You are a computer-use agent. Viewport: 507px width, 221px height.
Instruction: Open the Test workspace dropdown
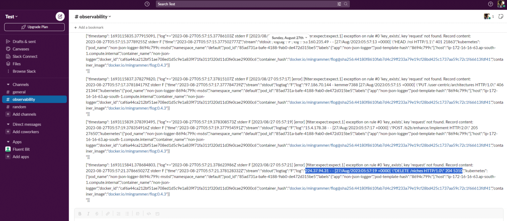[x=11, y=16]
